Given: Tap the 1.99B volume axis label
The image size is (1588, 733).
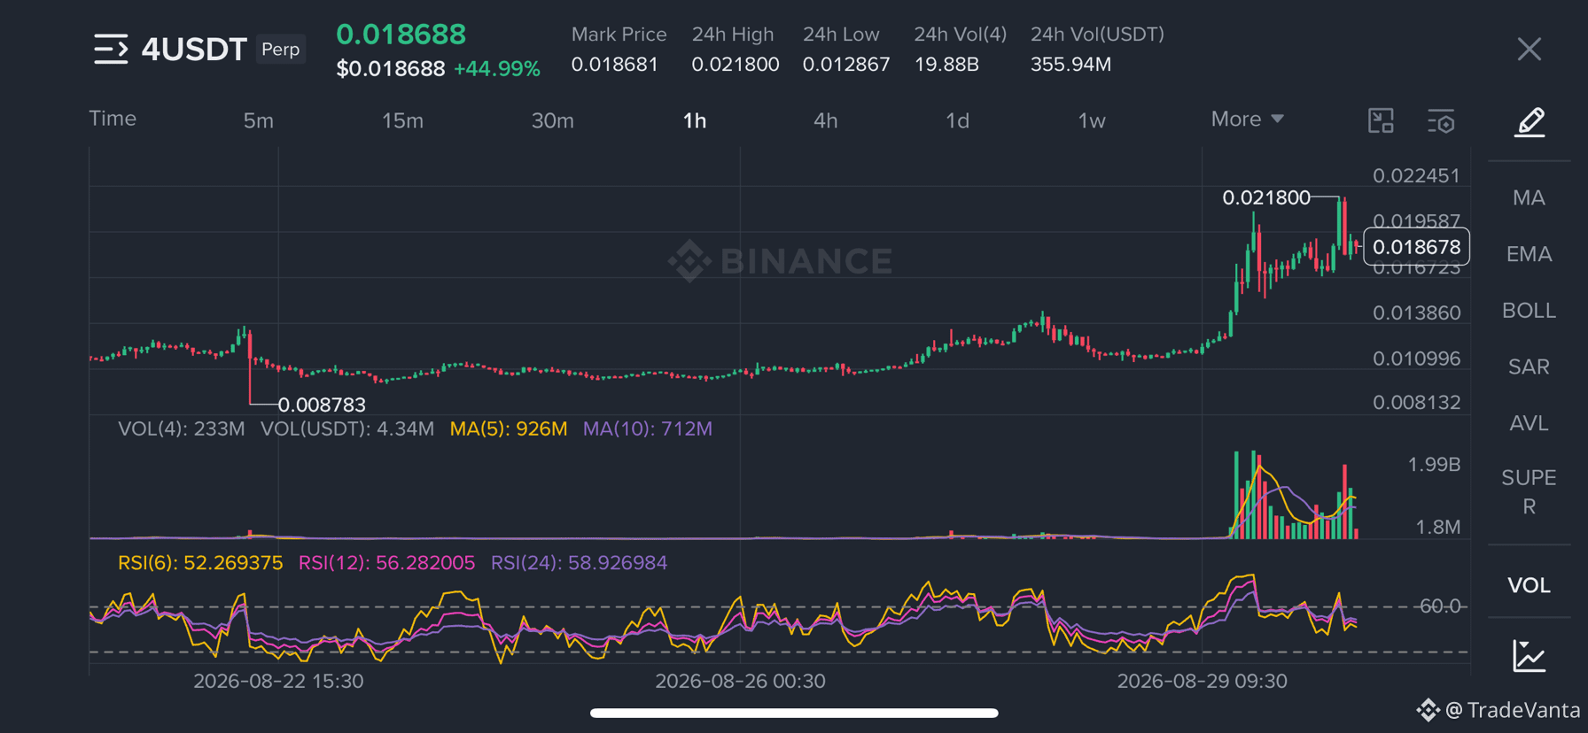Looking at the screenshot, I should pyautogui.click(x=1433, y=465).
